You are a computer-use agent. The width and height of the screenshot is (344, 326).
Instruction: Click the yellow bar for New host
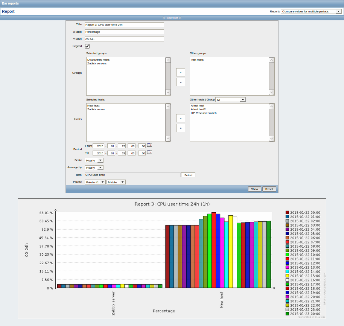(231, 251)
